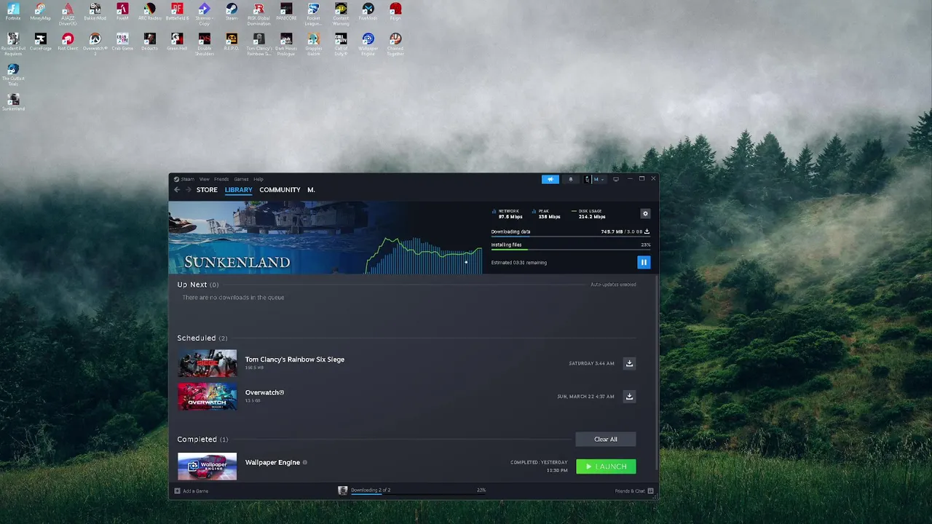Click Tom Clancy's Rainbow Six Siege thumbnail

[208, 363]
